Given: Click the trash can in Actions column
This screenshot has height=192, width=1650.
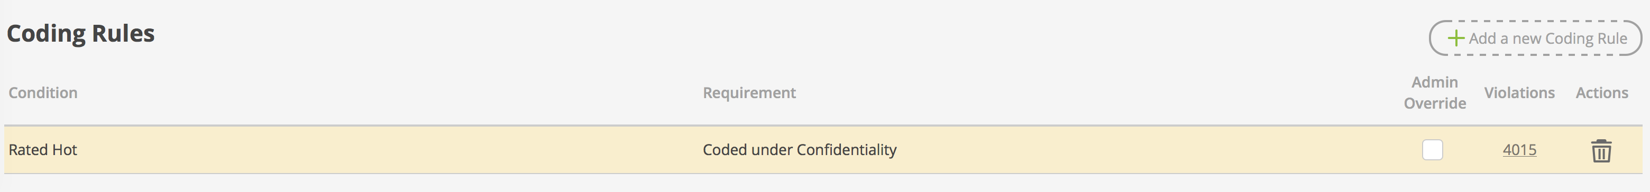Looking at the screenshot, I should (x=1601, y=150).
